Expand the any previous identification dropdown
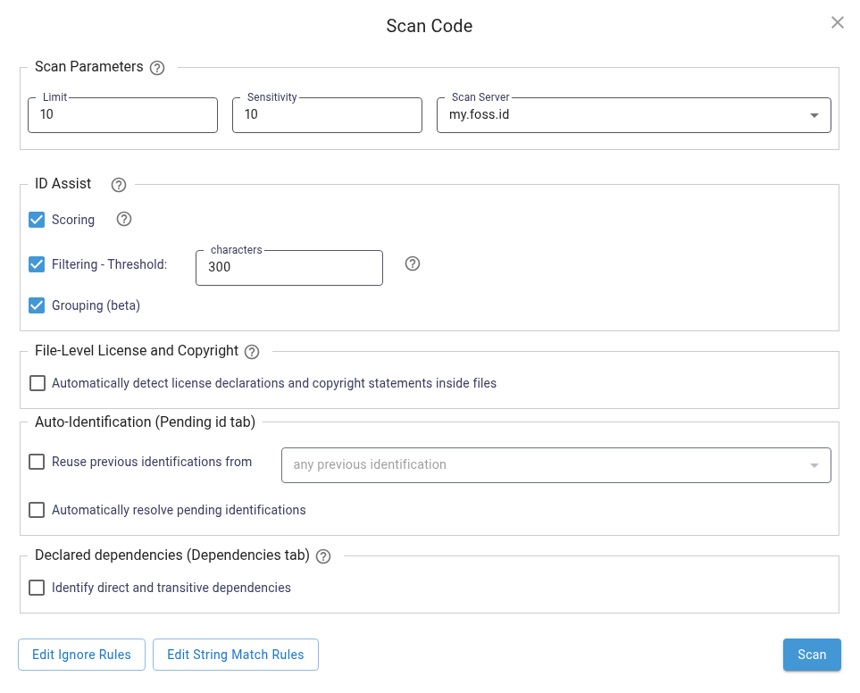This screenshot has width=860, height=693. (556, 465)
